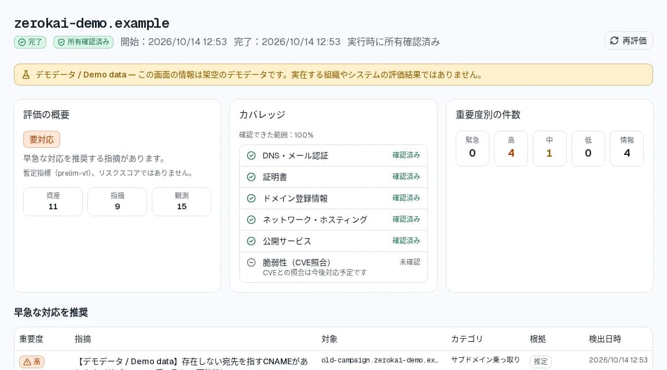Click the zerokai-demo.example page title
Screen dimensions: 667x370
(91, 23)
